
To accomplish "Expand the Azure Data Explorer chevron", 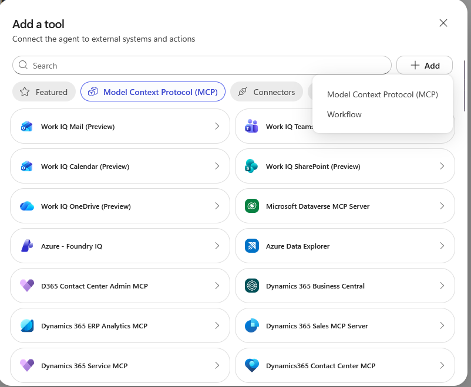I will [x=442, y=246].
